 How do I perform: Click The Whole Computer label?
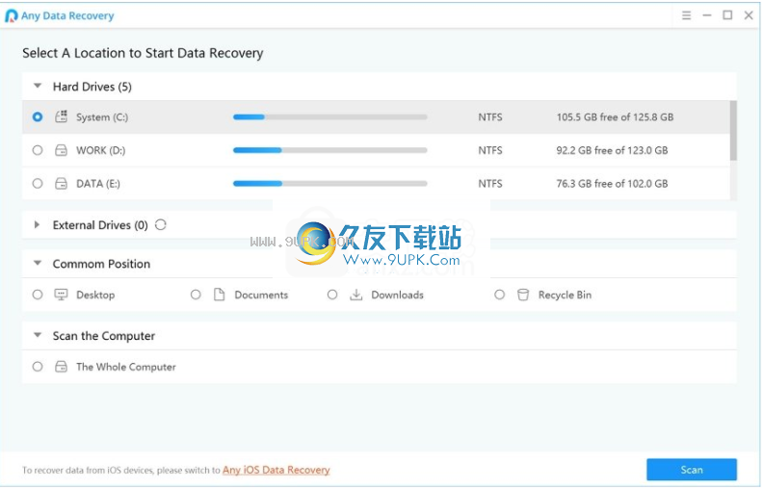[126, 367]
